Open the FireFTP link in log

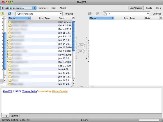point(8,91)
